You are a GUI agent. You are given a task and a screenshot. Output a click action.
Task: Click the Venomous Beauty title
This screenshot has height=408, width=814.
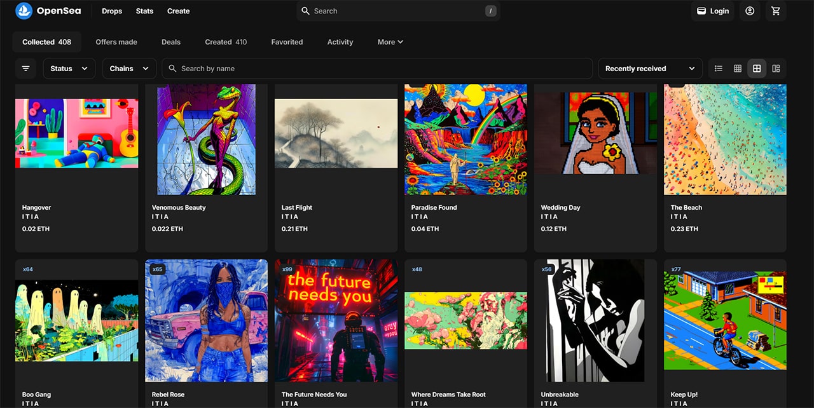pyautogui.click(x=179, y=207)
